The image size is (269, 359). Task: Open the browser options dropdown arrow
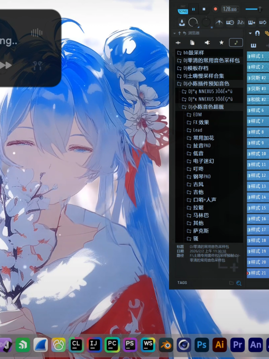(x=175, y=33)
